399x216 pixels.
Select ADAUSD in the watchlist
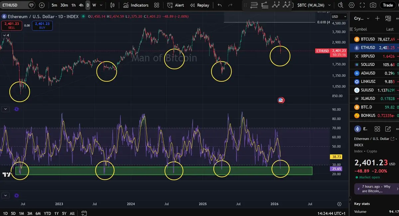[x=375, y=73]
